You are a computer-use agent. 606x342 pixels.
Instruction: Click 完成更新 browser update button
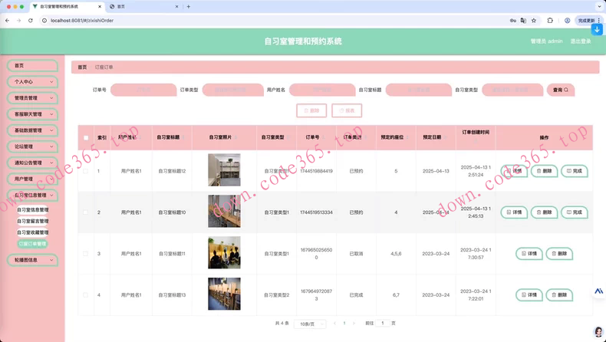point(588,21)
